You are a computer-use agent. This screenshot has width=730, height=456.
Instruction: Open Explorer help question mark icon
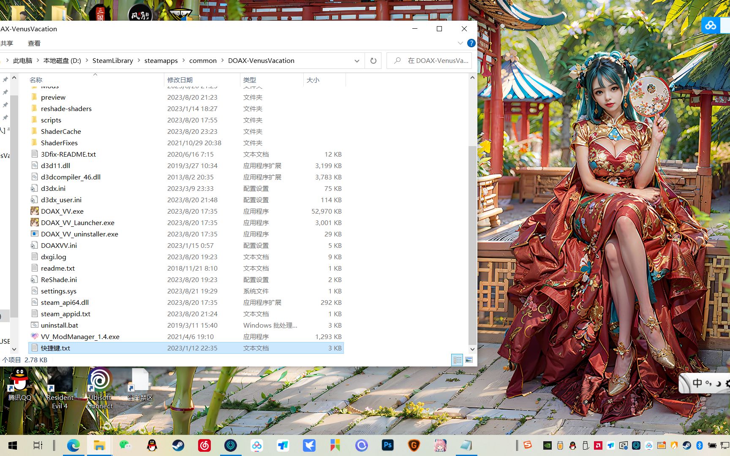(471, 43)
